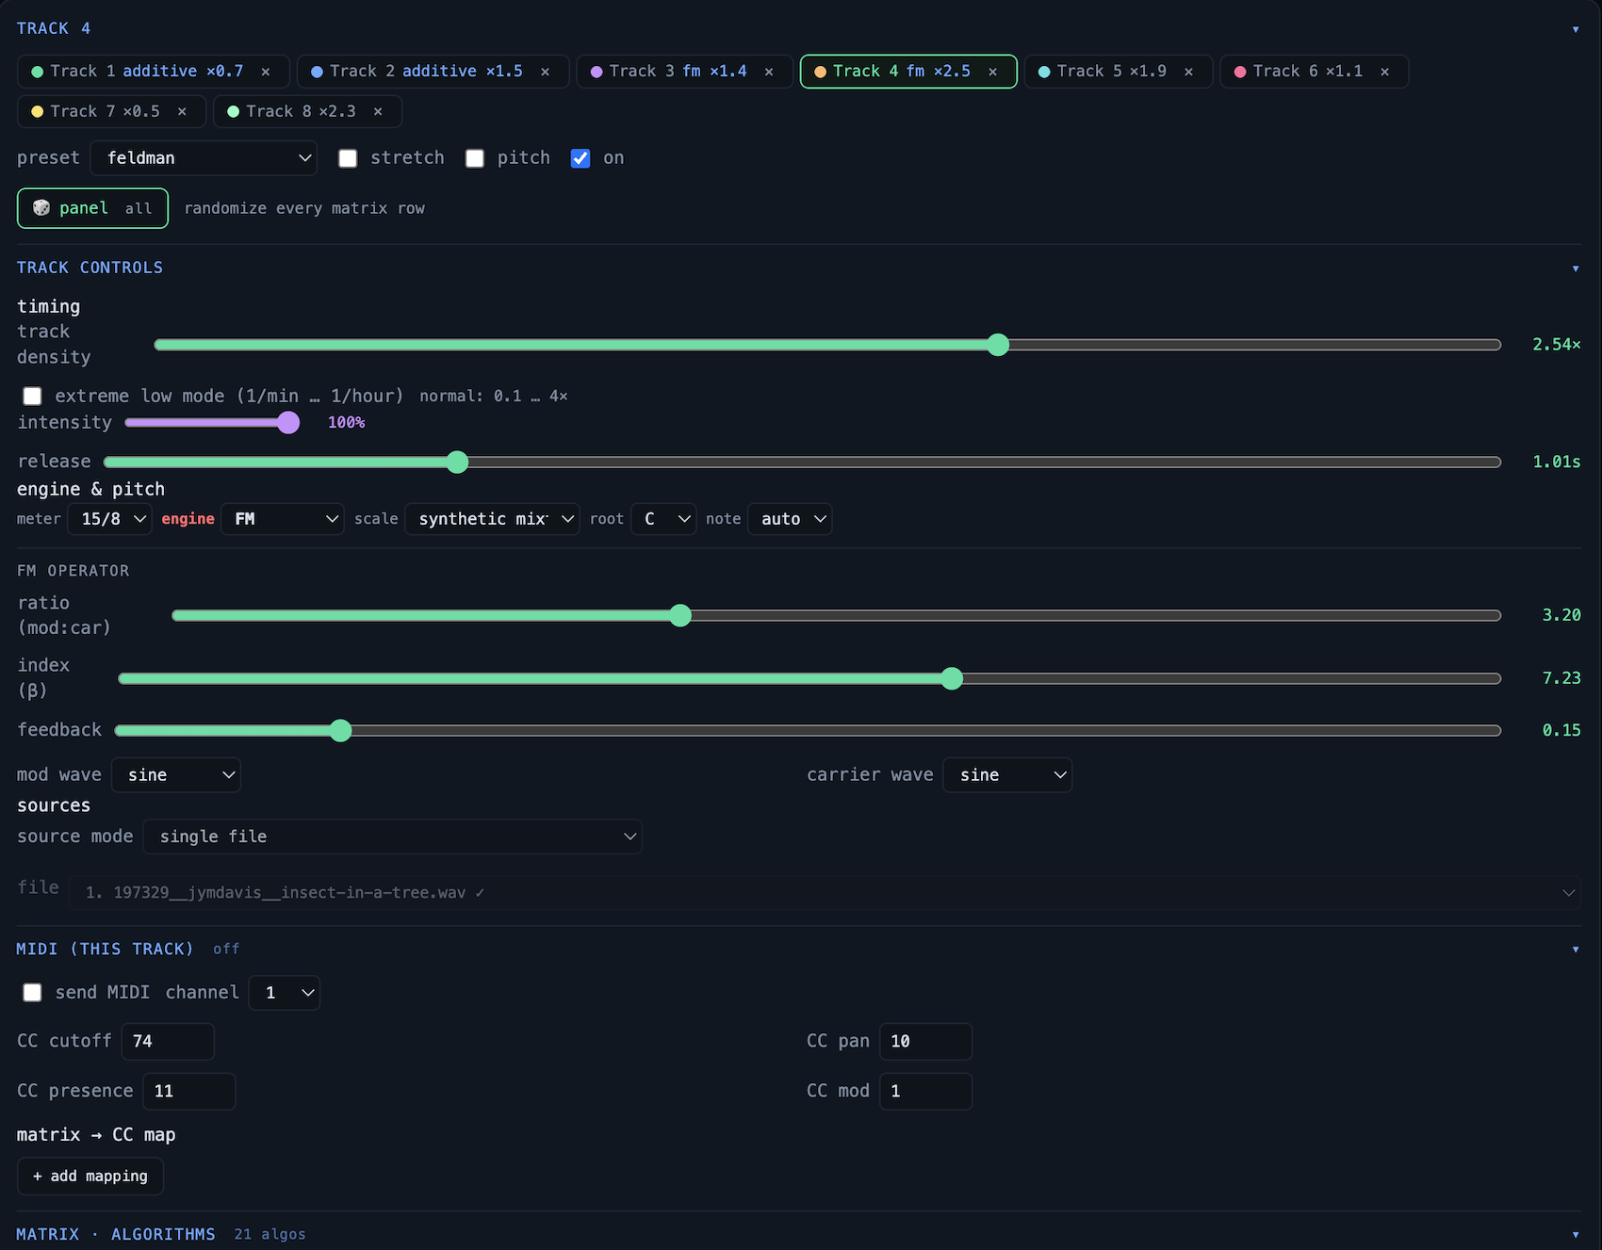The image size is (1602, 1250).
Task: Enable the pitch checkbox
Action: click(475, 158)
